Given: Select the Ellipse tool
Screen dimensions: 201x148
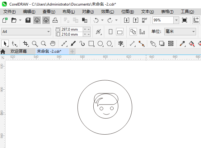Looking at the screenshot, I should coord(100,43).
